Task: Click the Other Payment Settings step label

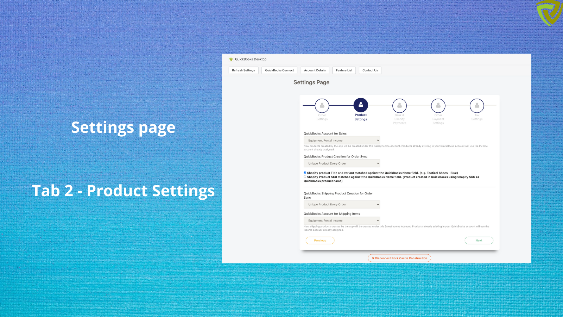Action: pos(438,119)
